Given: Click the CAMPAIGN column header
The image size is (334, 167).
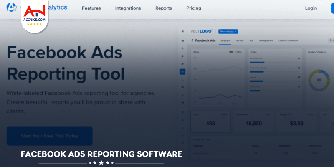Looking at the screenshot, I should tap(198, 146).
